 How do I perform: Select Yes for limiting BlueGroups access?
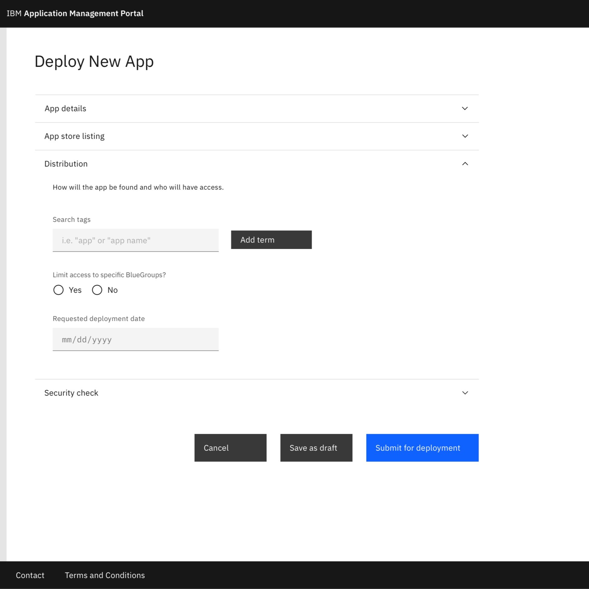coord(58,290)
